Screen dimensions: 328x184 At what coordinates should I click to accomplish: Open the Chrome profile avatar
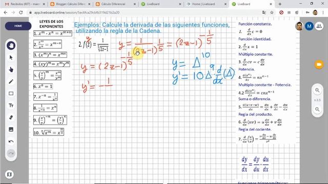pyautogui.click(x=315, y=12)
